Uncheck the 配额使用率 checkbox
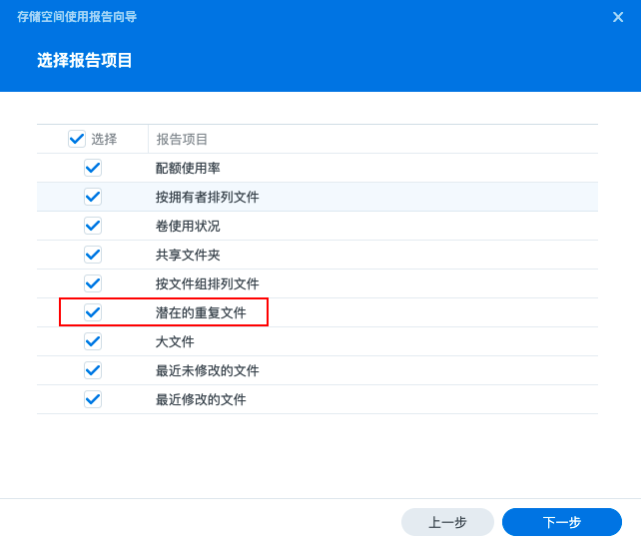This screenshot has width=641, height=544. pos(93,168)
